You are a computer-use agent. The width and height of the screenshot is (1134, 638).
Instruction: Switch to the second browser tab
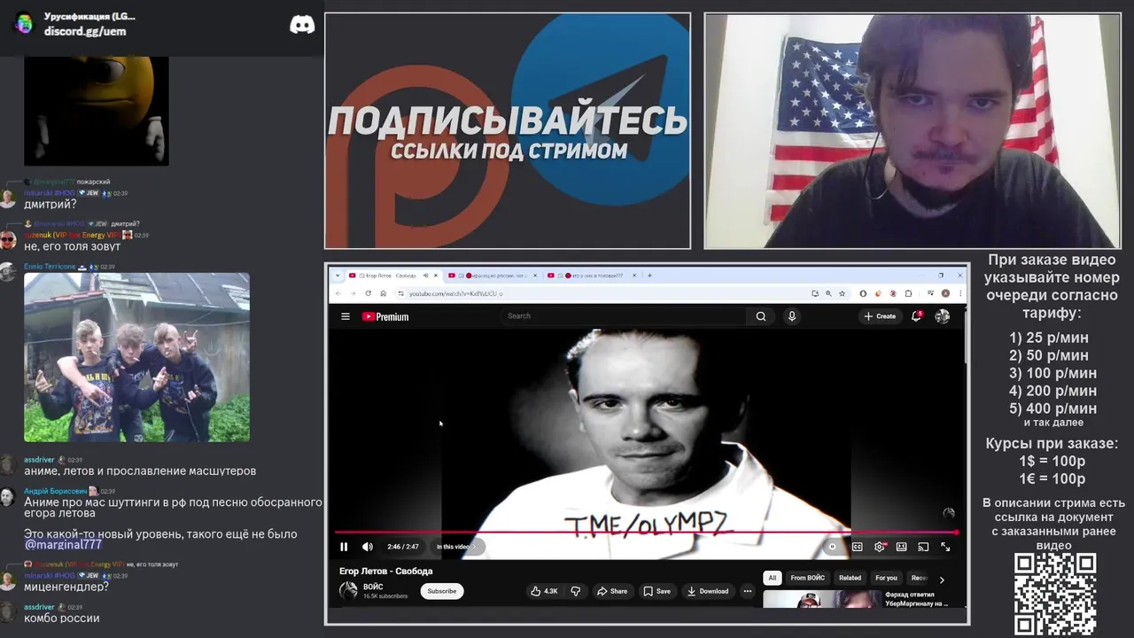click(493, 276)
